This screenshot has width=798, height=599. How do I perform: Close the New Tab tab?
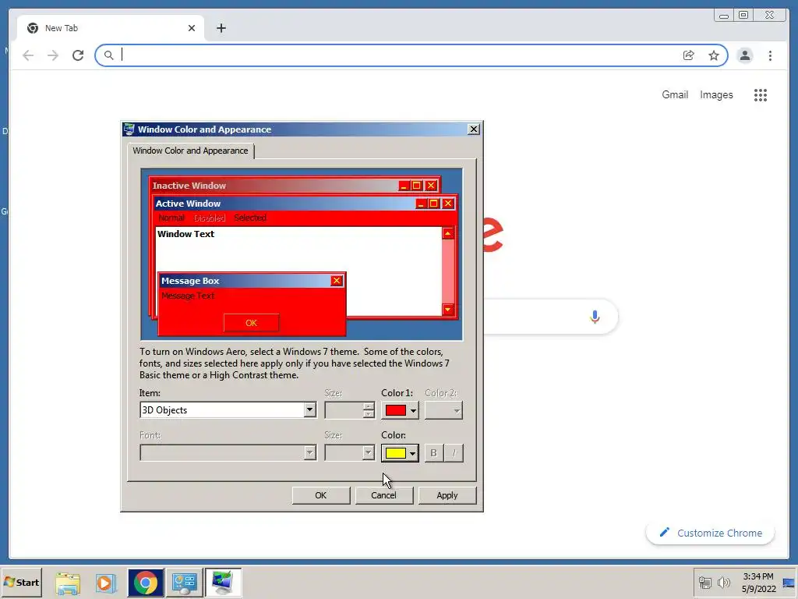[192, 28]
